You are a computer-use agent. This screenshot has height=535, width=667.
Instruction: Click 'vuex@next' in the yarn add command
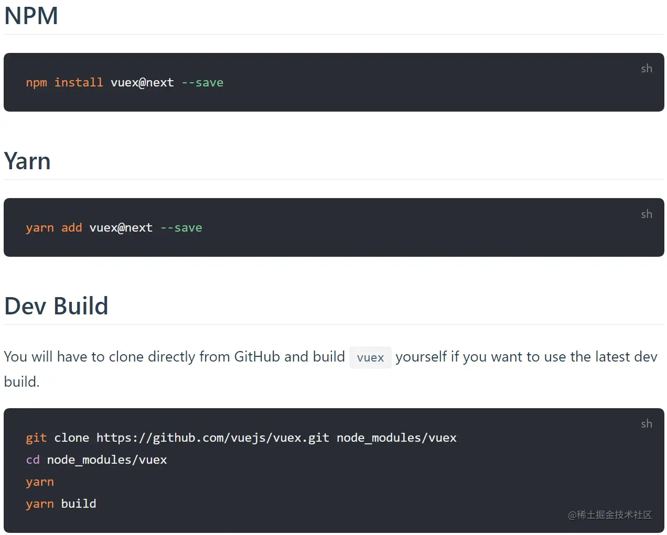tap(121, 228)
